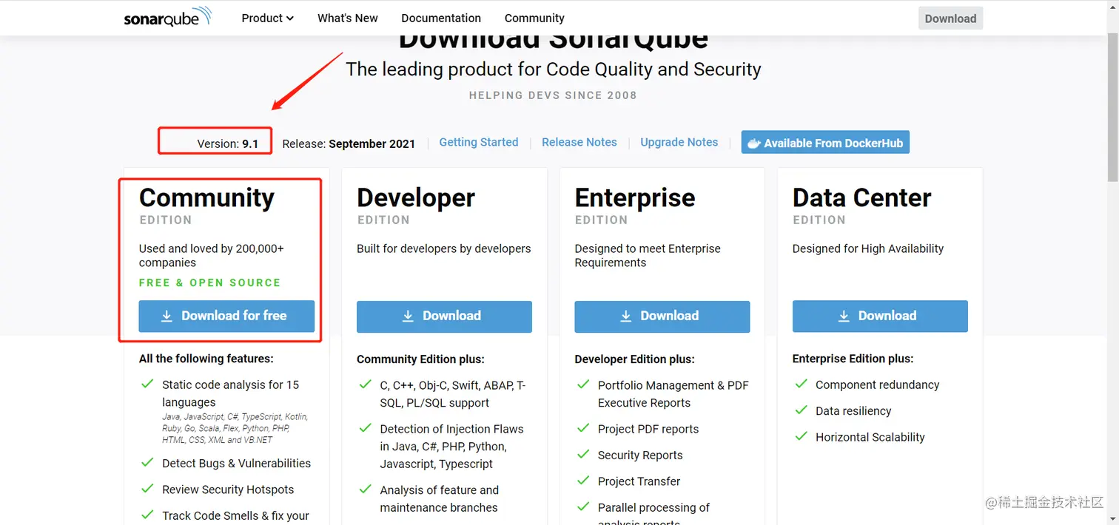Screen dimensions: 1119x525
Task: Click the scrollbar up arrow
Action: [x=1112, y=6]
